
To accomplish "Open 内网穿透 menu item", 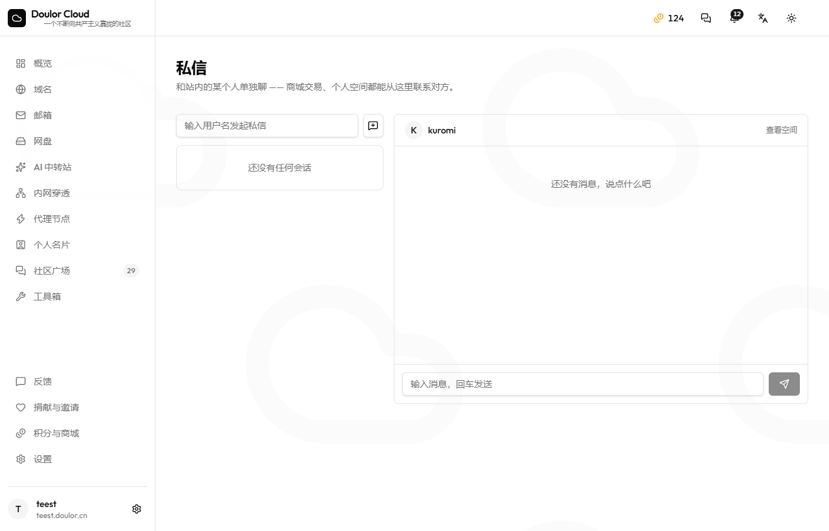I will (x=77, y=193).
